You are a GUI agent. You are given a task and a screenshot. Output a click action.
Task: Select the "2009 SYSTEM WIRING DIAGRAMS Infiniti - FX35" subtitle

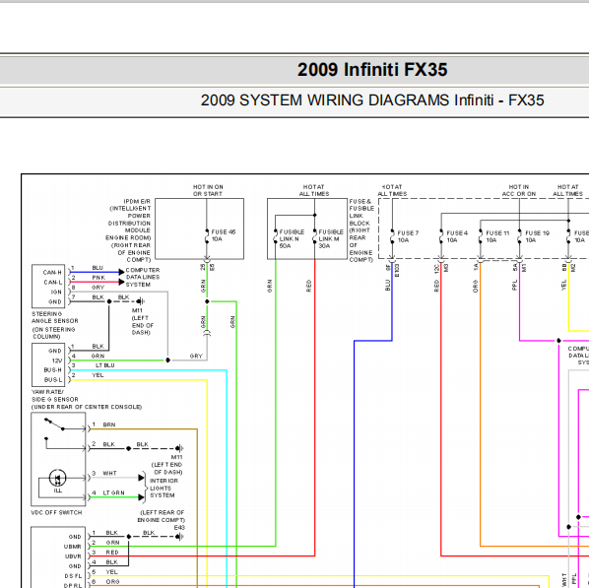pos(372,100)
